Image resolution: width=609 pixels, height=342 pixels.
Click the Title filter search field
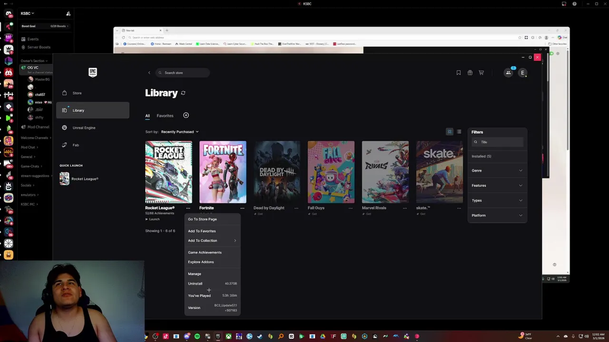click(497, 142)
